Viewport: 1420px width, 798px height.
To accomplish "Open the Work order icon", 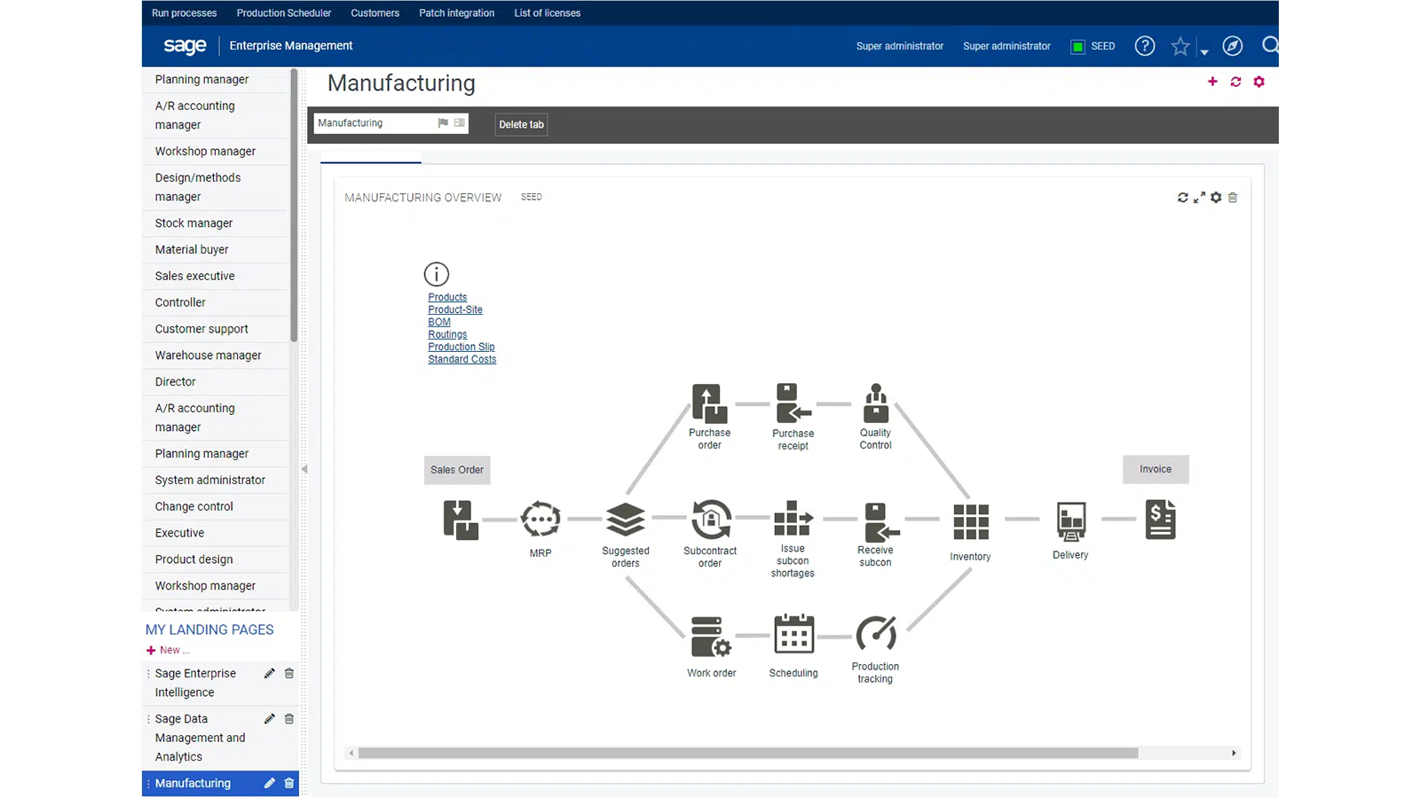I will pyautogui.click(x=711, y=636).
